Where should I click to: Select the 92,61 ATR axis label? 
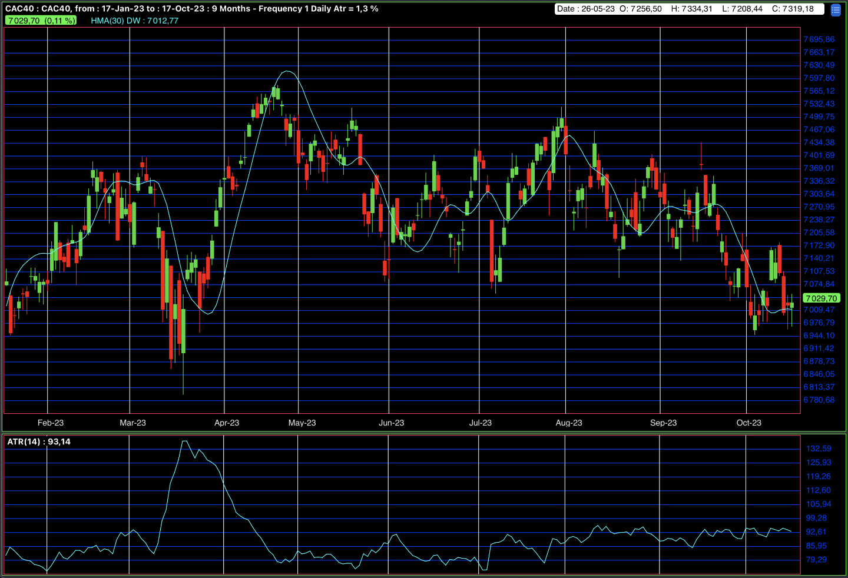tap(817, 532)
